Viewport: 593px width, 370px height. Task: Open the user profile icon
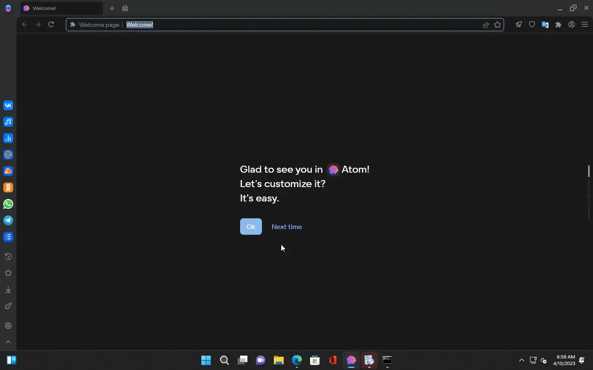tap(572, 25)
